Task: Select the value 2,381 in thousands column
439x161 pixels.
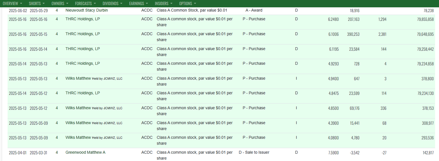Action: click(382, 34)
